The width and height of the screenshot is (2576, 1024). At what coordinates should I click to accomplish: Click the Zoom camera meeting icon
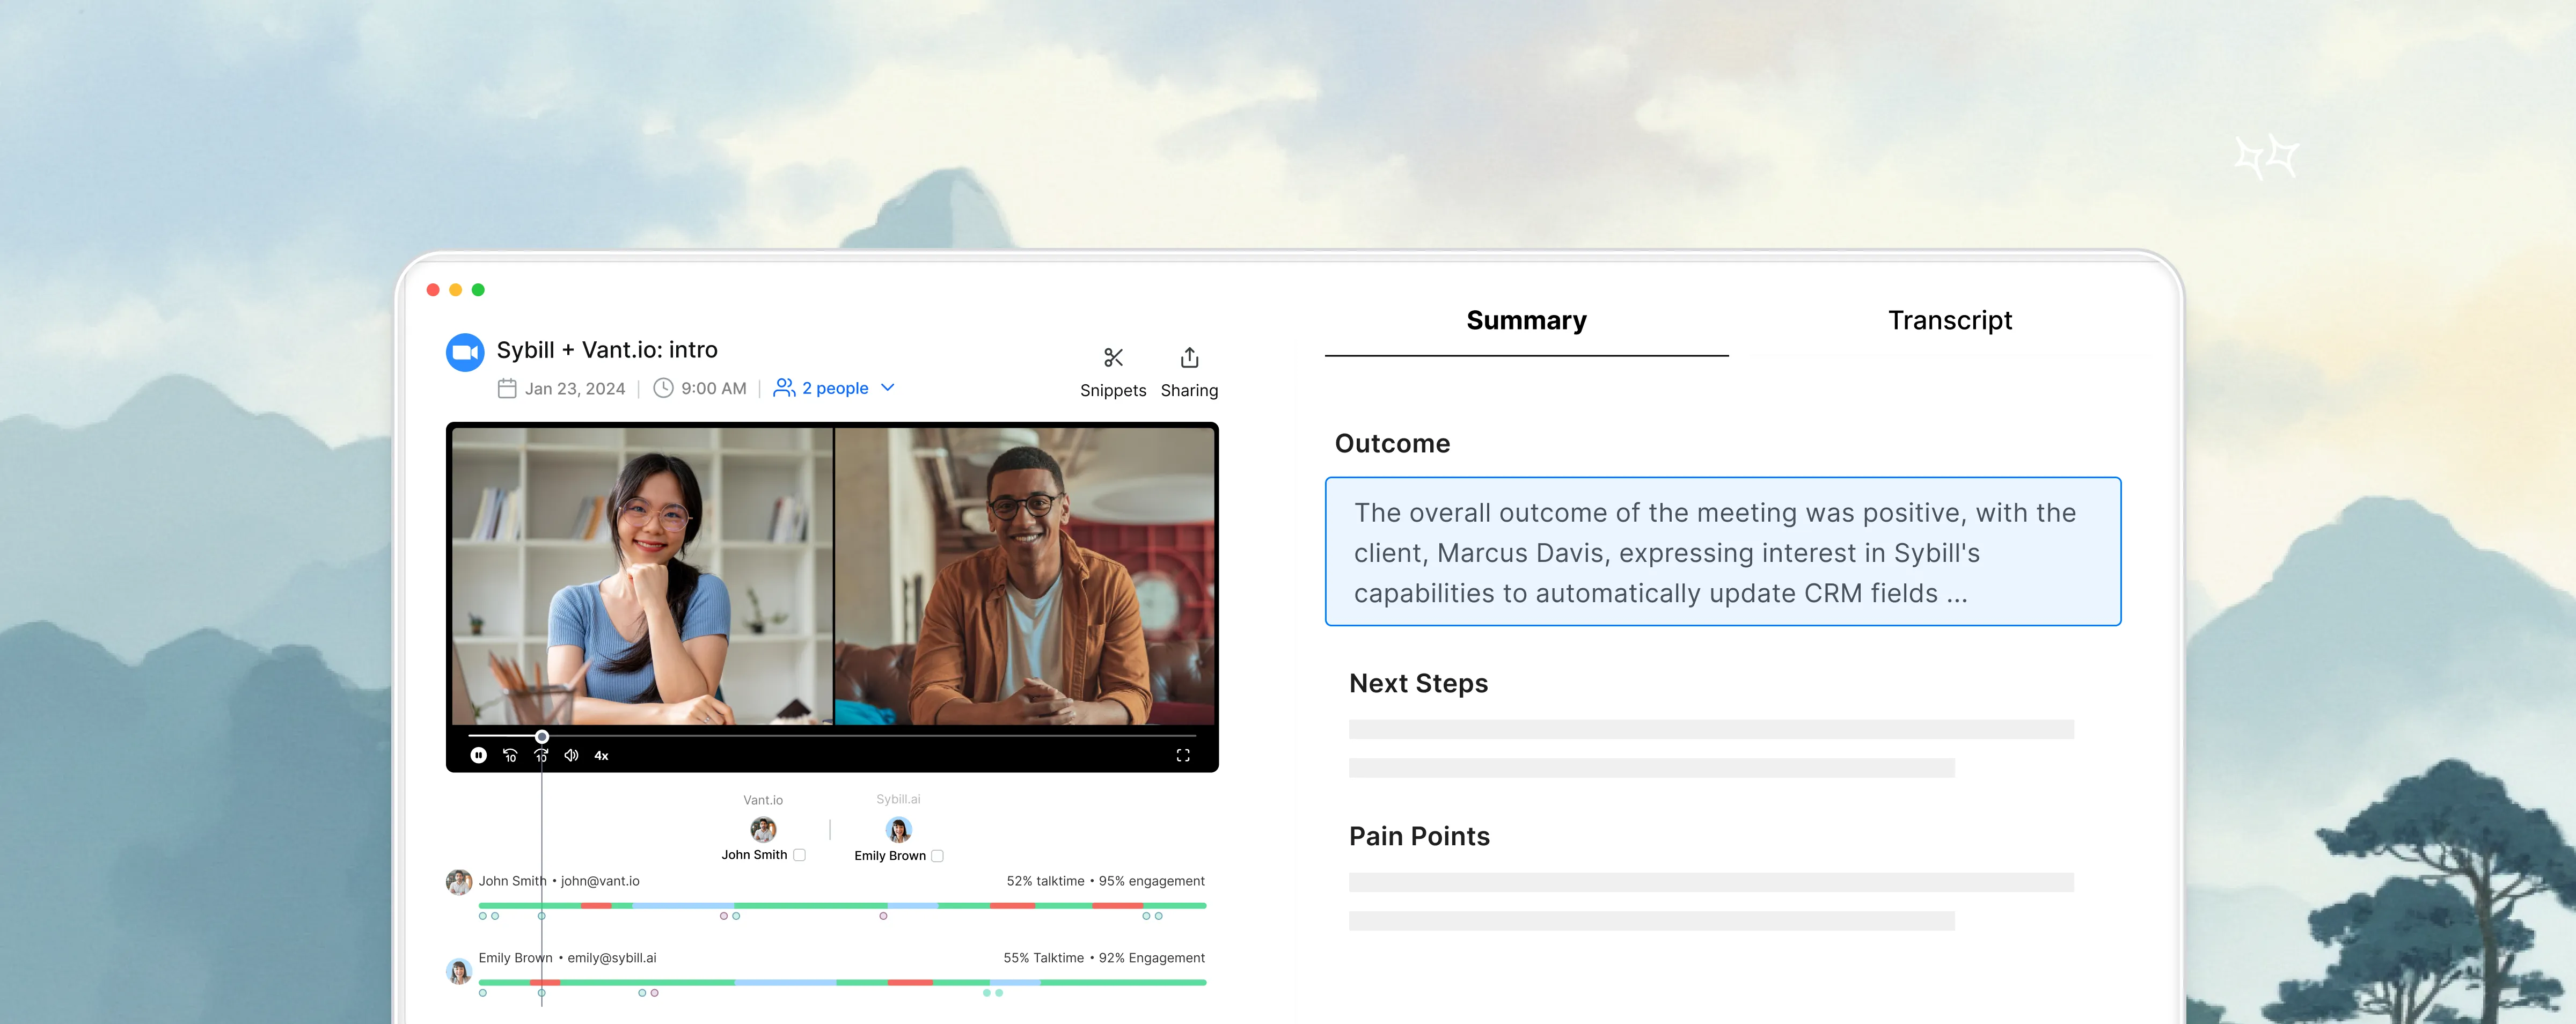(x=465, y=352)
